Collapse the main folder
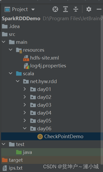 3,42
